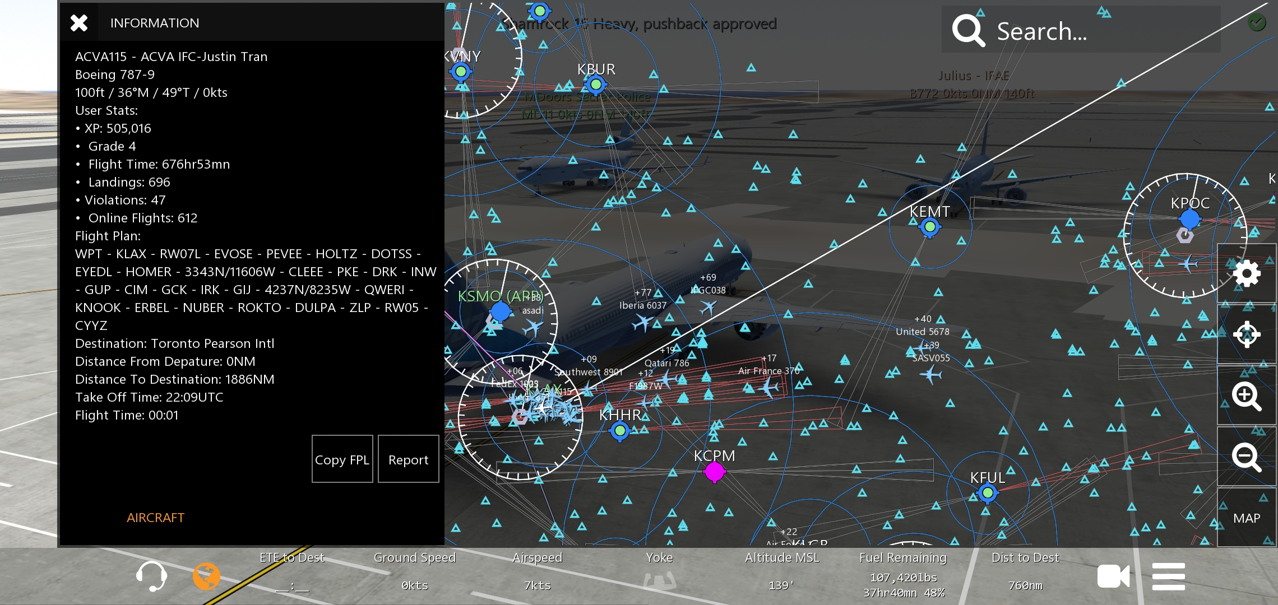Open the hamburger menu icon
The image size is (1278, 605).
(1169, 576)
